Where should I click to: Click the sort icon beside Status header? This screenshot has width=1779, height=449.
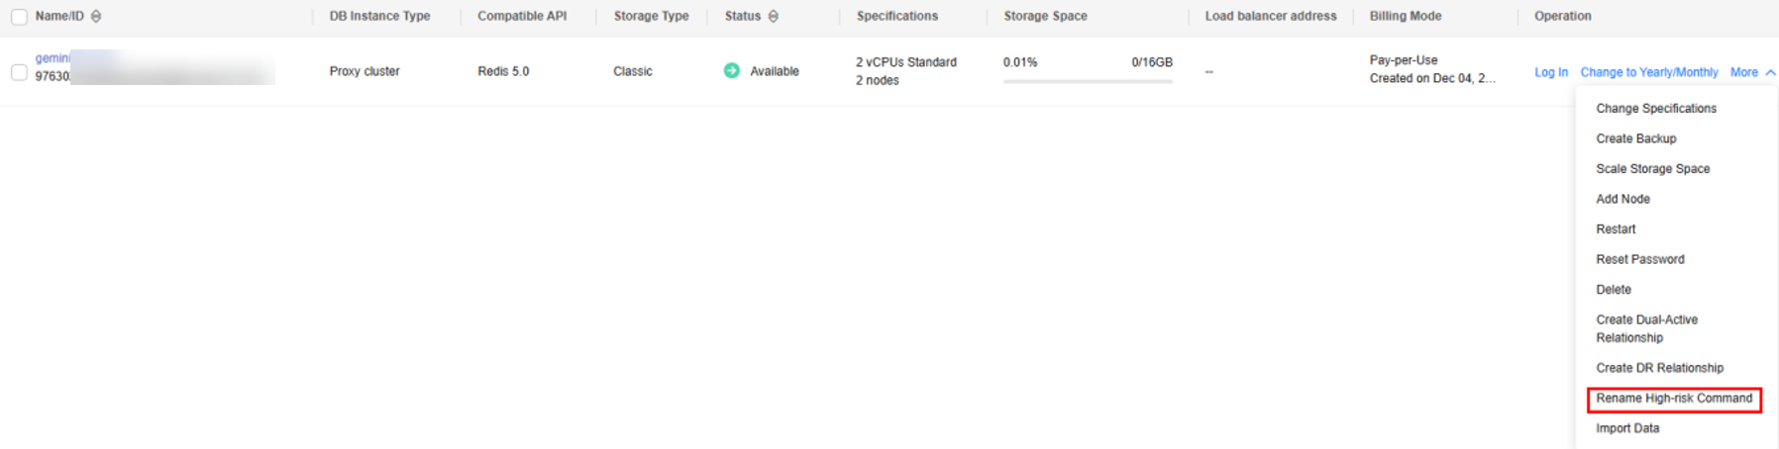point(774,17)
